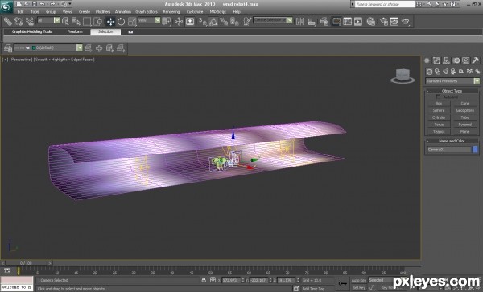This screenshot has width=483, height=292.
Task: Switch to the Display command panel tab
Action: 466,60
